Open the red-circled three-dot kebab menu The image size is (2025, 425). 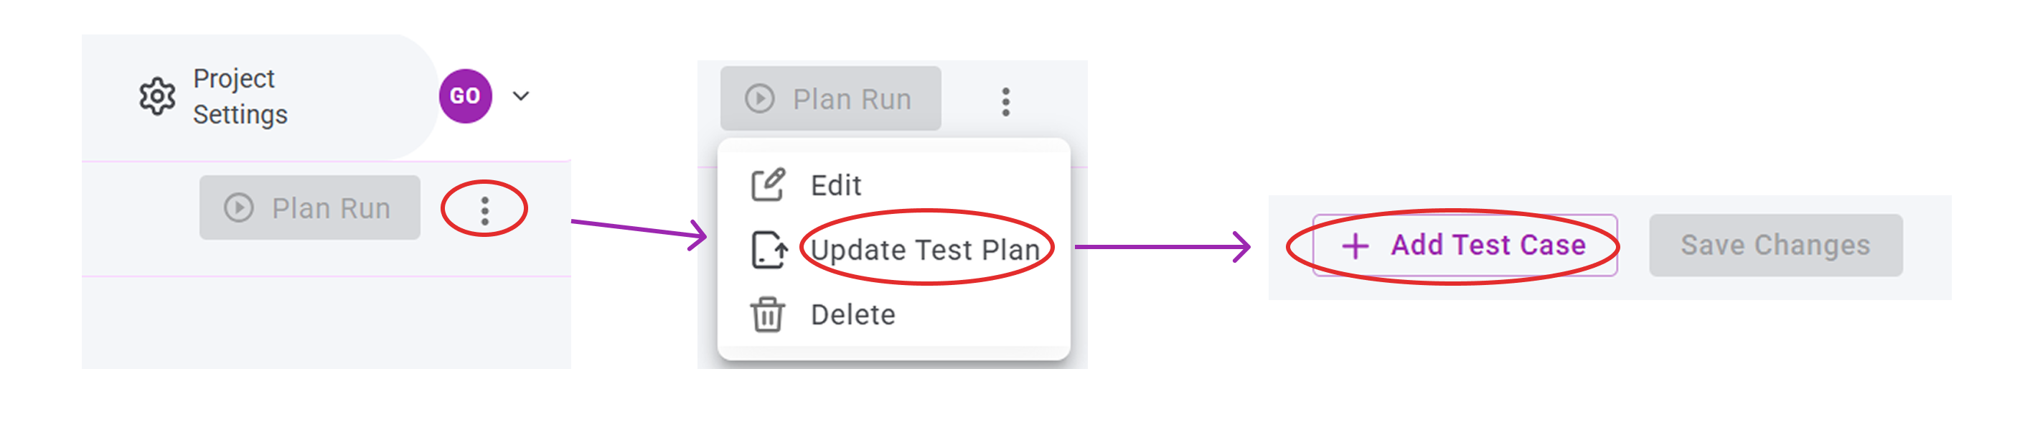[484, 210]
